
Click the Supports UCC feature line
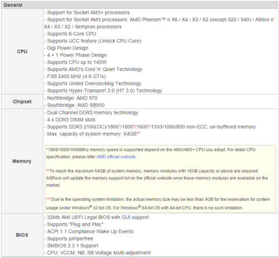[x=93, y=41]
